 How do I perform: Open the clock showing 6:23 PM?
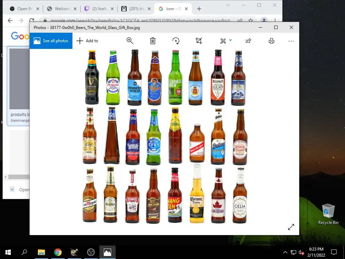coord(316,252)
